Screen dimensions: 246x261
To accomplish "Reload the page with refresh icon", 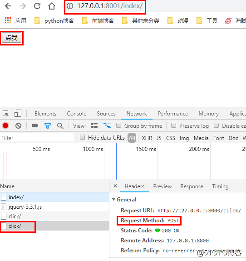I will point(37,6).
